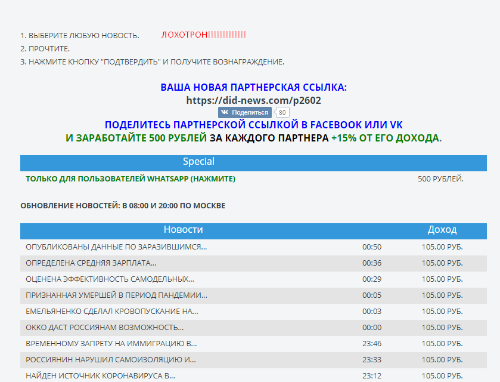
Task: Click the ВАША НОВАЯ ПАРТНЕРСКАЯ ССЫЛКА heading
Action: pos(253,87)
